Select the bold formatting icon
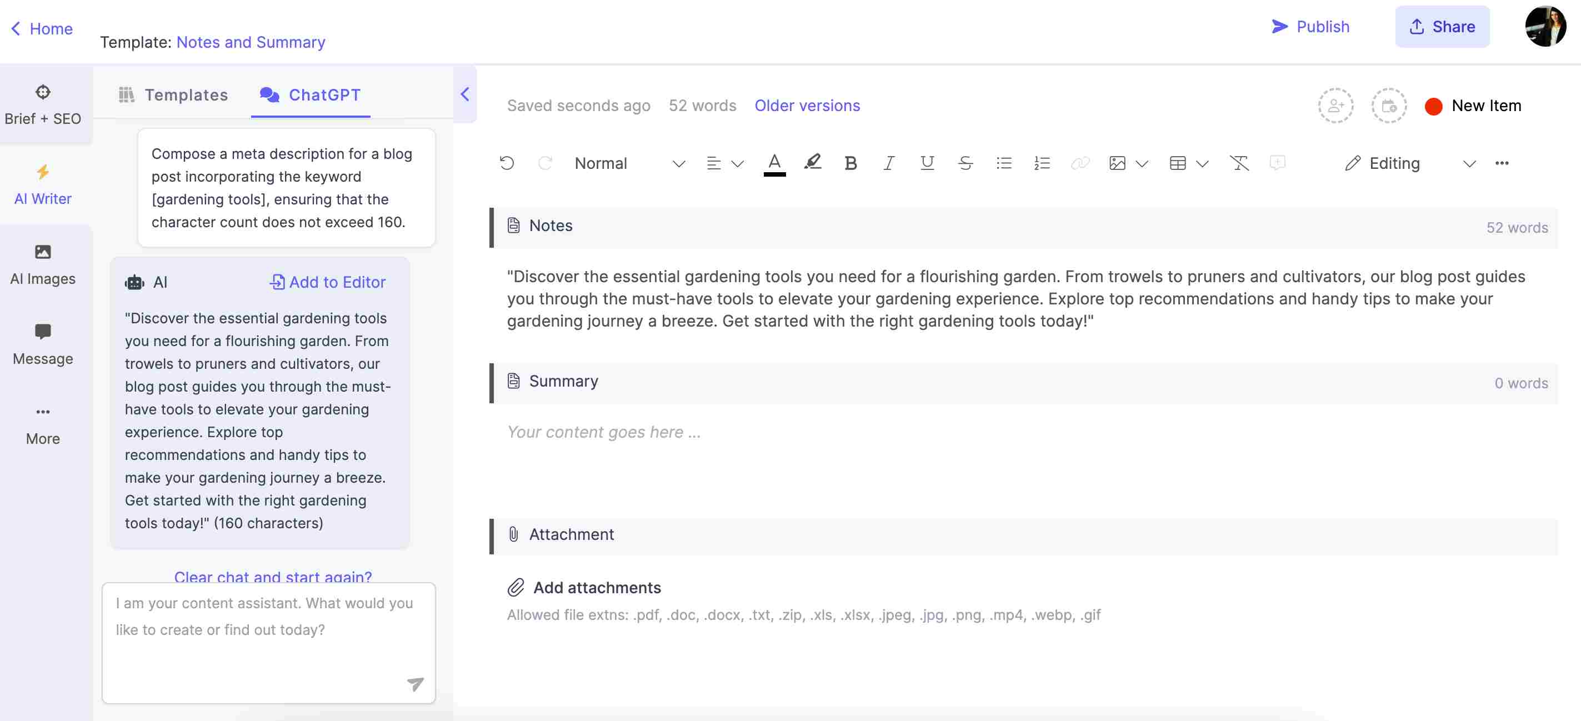 [x=851, y=162]
